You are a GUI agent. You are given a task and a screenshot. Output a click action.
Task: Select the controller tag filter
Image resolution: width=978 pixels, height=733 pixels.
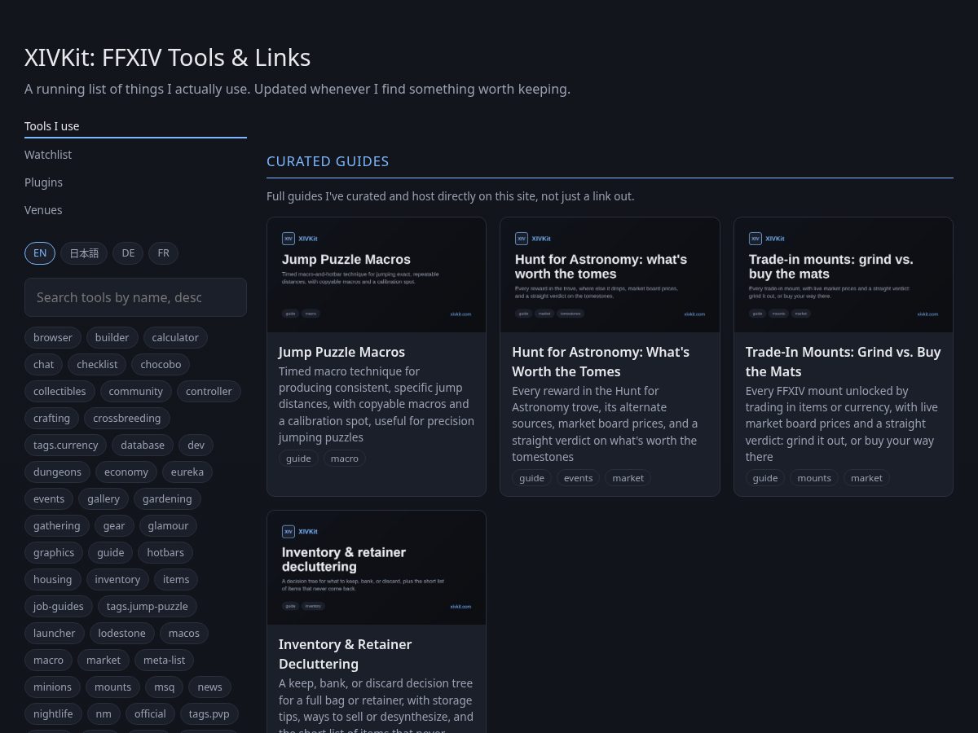[209, 391]
